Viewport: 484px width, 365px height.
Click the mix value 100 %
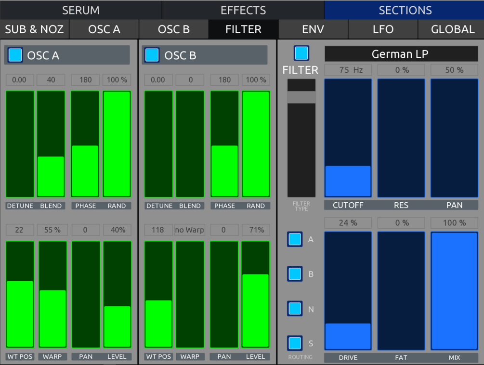coord(454,223)
